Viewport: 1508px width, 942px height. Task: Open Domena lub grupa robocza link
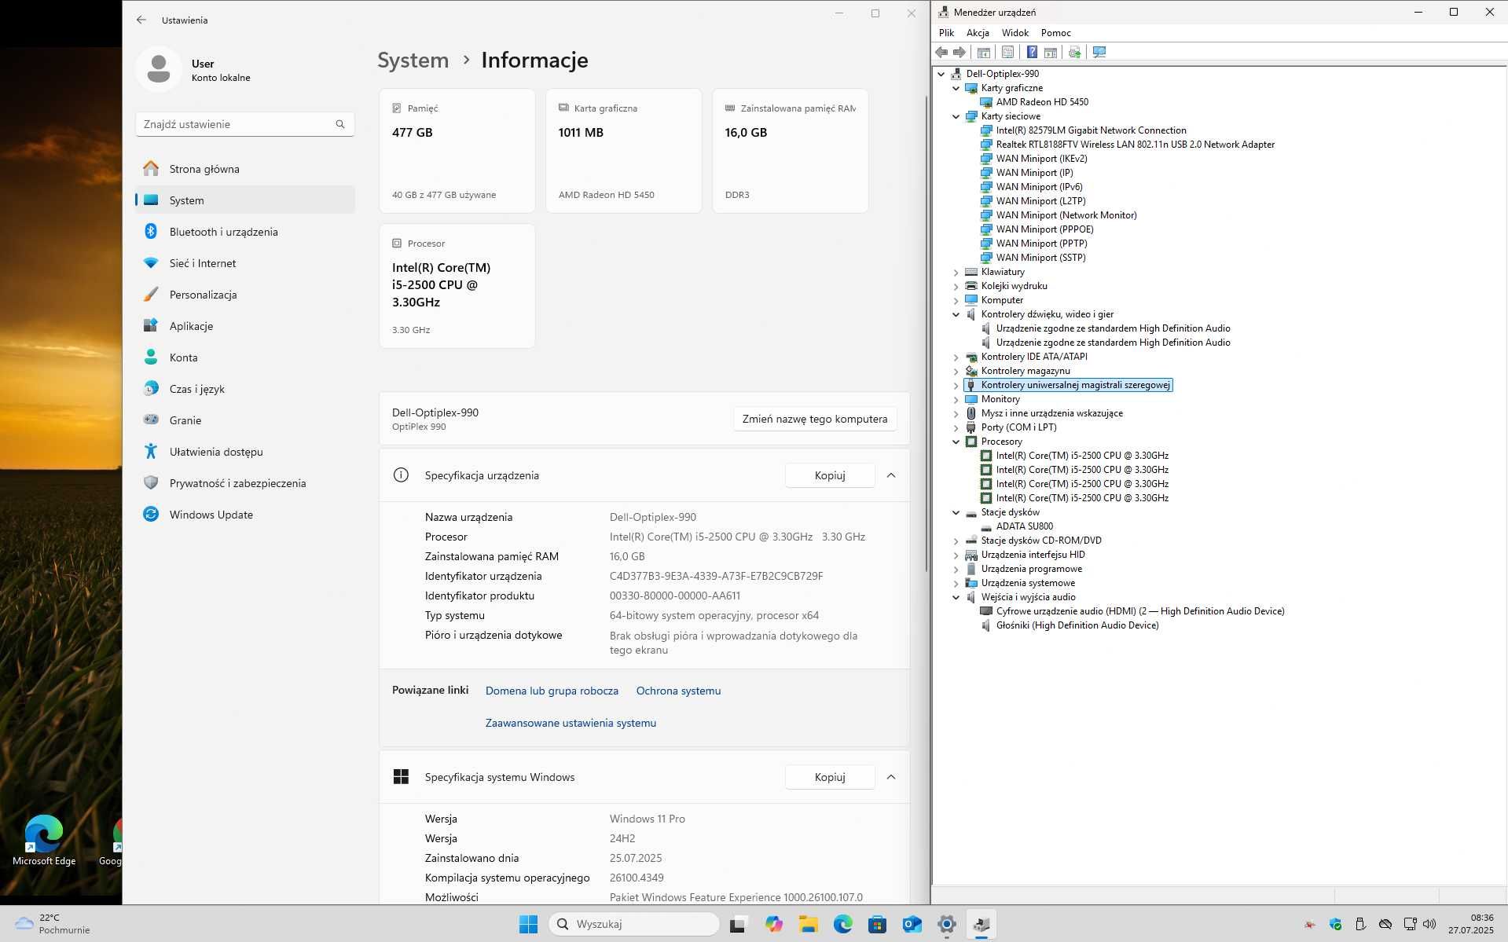coord(552,691)
